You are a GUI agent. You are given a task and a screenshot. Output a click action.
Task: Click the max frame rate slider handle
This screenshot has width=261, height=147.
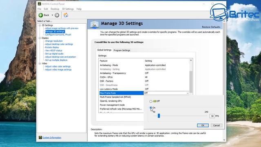(x=159, y=116)
